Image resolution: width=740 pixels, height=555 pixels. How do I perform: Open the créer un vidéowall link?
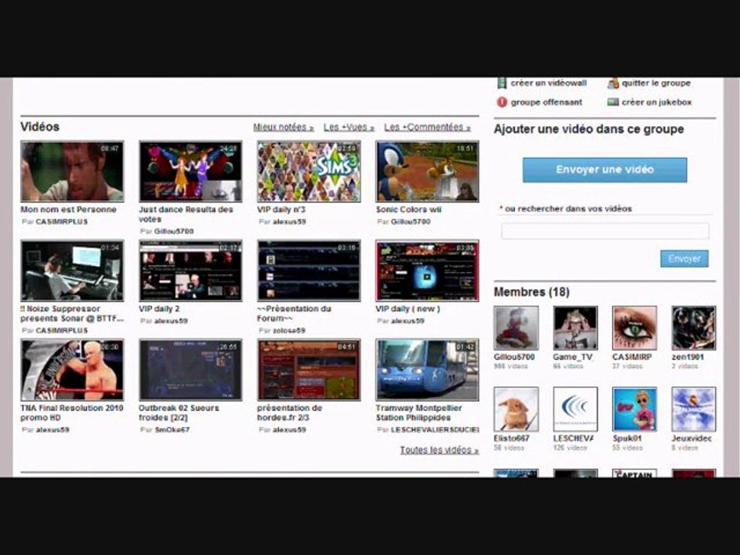pos(548,83)
